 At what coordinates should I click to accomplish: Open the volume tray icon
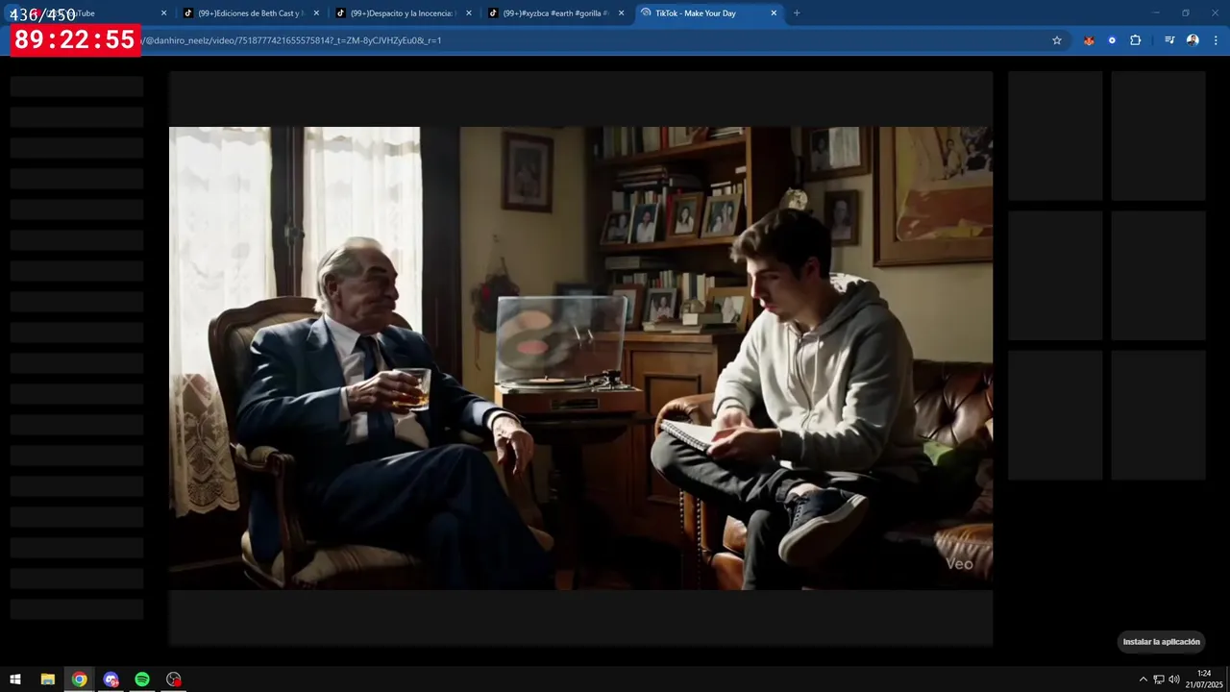pyautogui.click(x=1174, y=680)
